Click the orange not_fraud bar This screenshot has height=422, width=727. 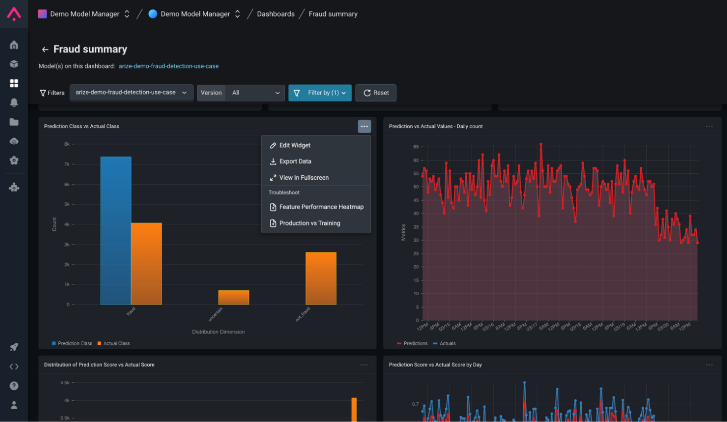321,278
